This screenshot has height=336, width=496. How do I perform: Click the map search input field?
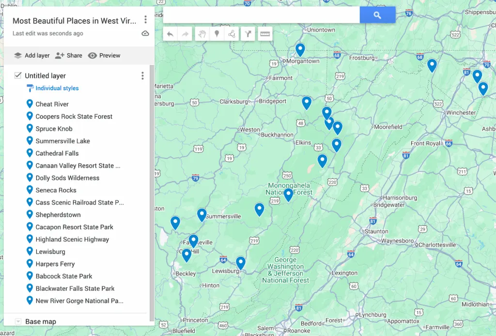click(x=261, y=15)
